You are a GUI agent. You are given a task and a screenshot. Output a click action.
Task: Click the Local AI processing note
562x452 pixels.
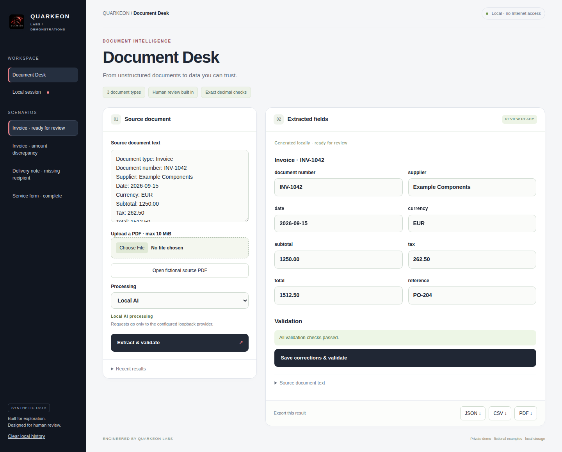132,317
